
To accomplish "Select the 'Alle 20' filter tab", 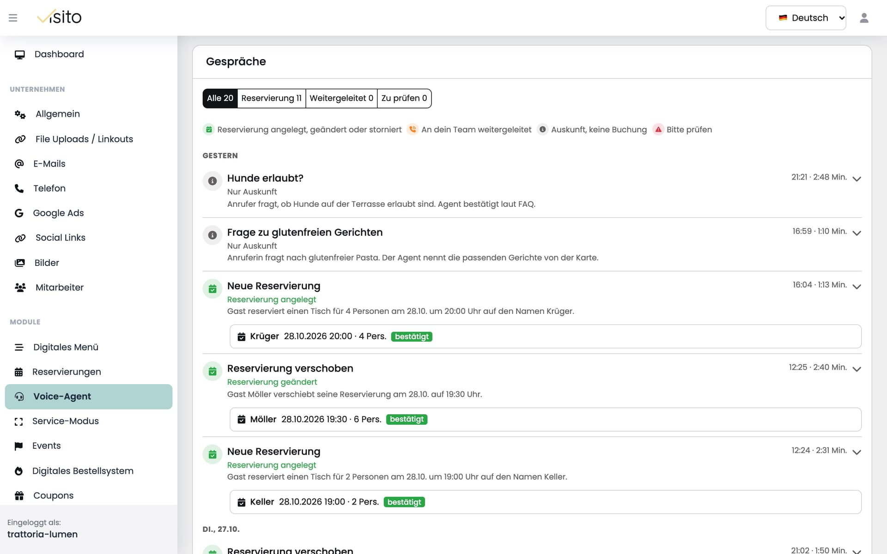I will coord(220,98).
